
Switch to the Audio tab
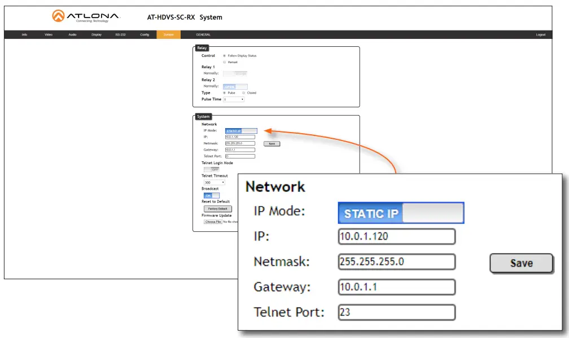pyautogui.click(x=73, y=35)
